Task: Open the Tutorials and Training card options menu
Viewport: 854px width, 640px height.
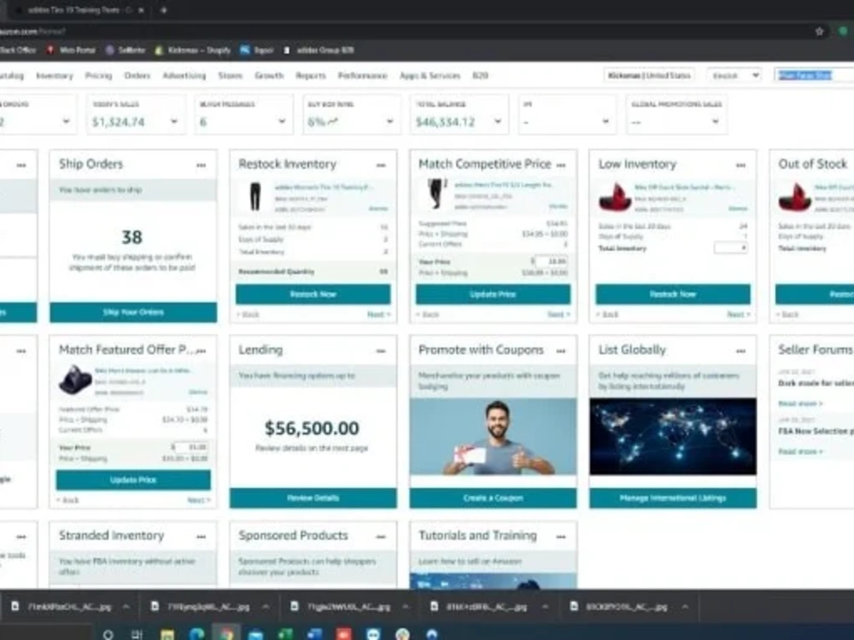Action: [x=561, y=537]
